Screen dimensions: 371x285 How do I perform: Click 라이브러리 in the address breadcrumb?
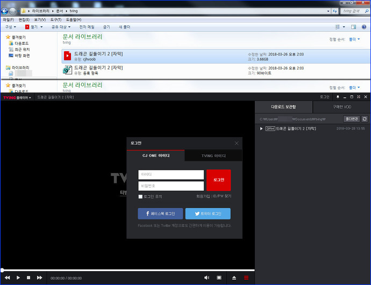[40, 11]
